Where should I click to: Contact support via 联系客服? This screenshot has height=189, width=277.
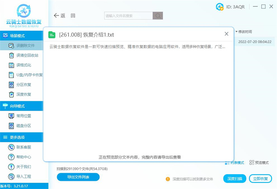coord(23,147)
